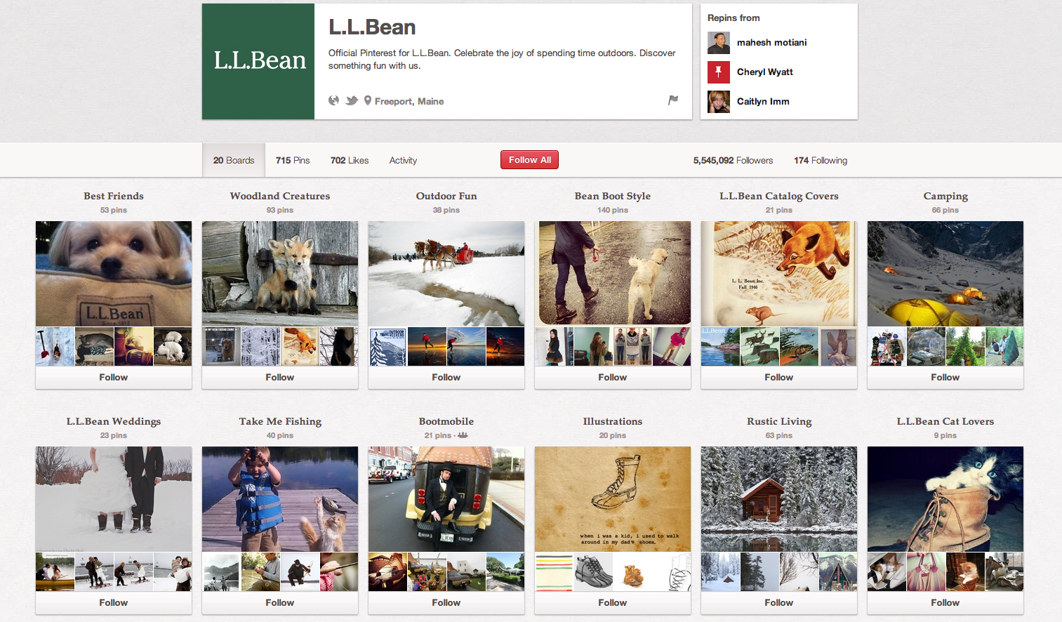Screen dimensions: 1062x622
Task: Open the fox kits cover photo on Woodland Creatures
Action: [280, 274]
